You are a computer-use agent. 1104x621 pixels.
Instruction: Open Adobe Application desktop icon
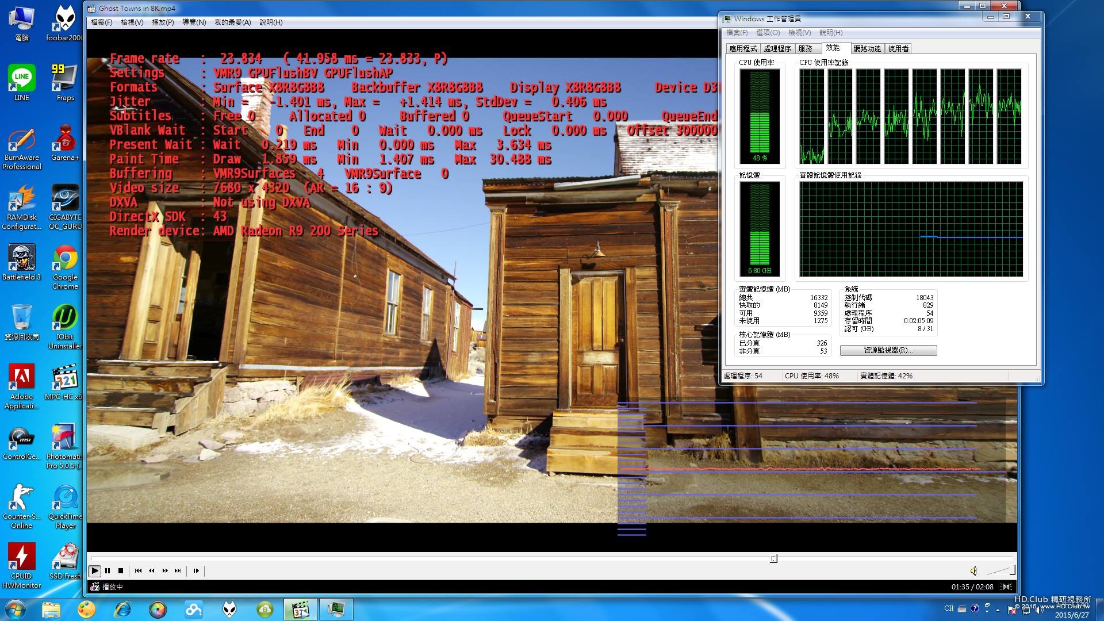22,387
